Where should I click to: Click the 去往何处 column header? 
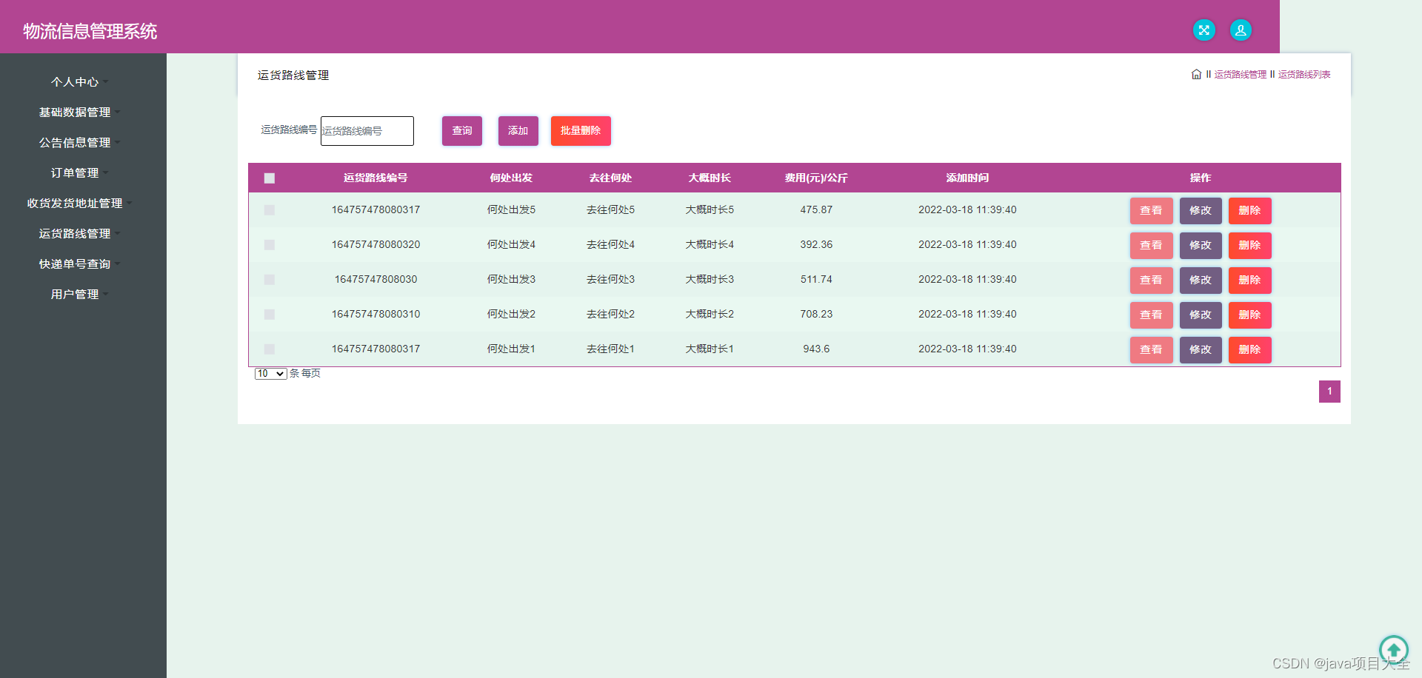tap(610, 178)
